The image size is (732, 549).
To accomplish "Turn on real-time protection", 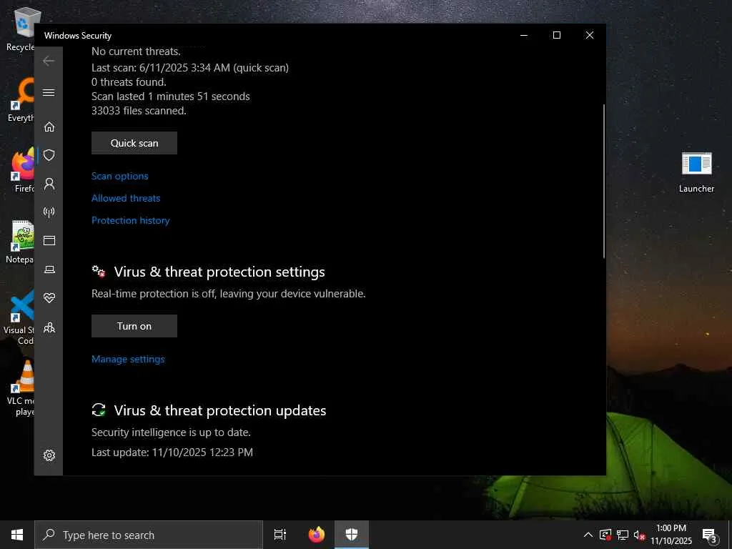I will click(134, 326).
